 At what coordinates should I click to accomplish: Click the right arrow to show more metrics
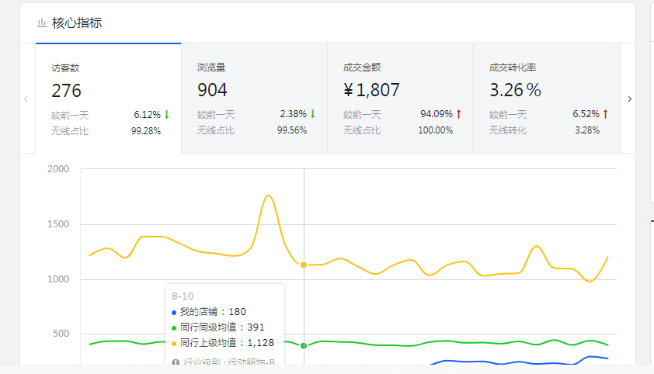click(x=629, y=99)
